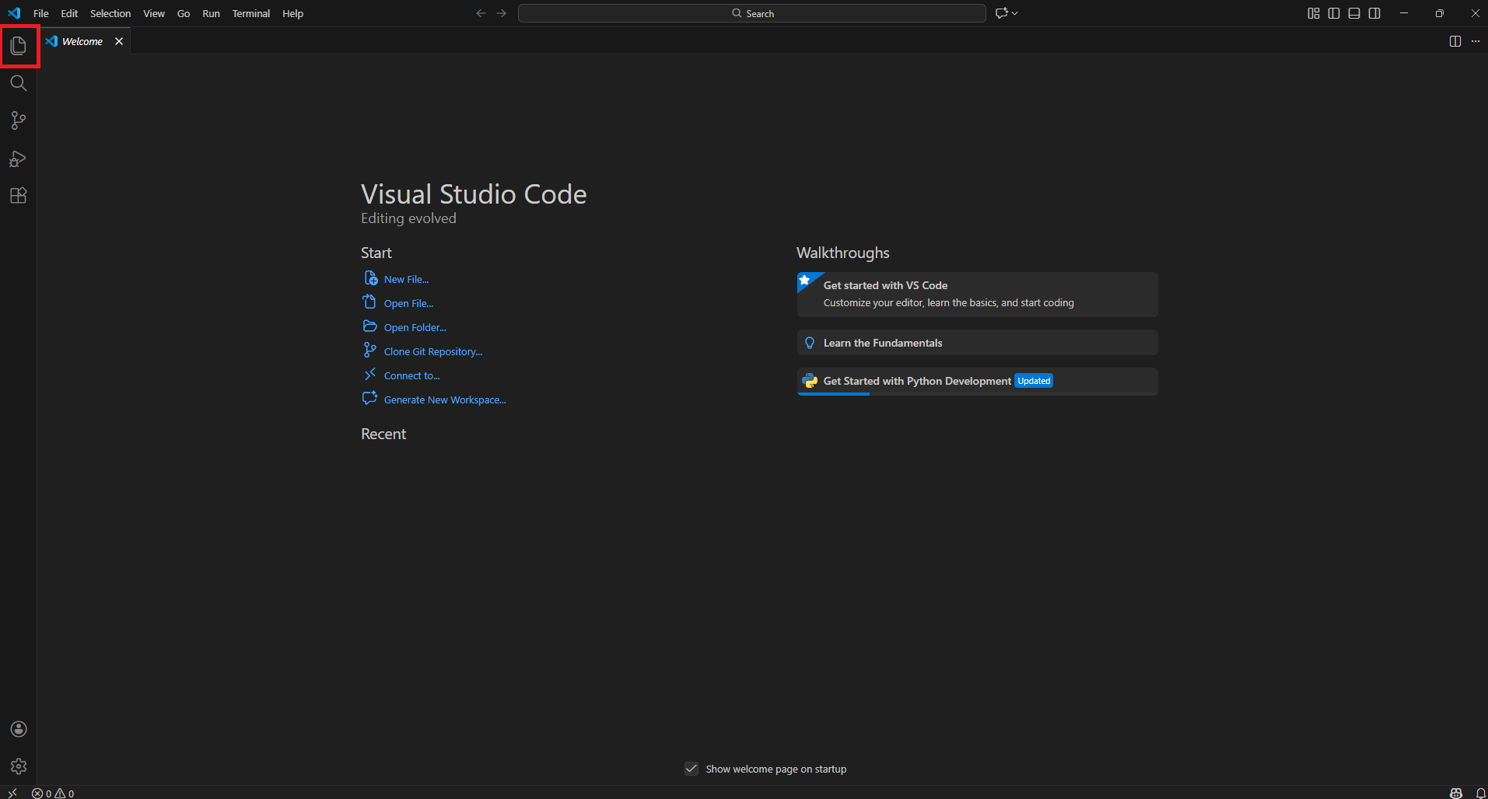Screen dimensions: 1488x799
Task: Open Learn the Fundamentals walkthrough
Action: [x=978, y=343]
